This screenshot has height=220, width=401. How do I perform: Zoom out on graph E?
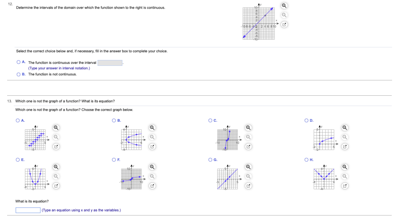(x=56, y=176)
